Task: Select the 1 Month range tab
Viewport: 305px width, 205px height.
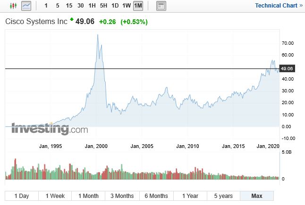Action: point(88,196)
